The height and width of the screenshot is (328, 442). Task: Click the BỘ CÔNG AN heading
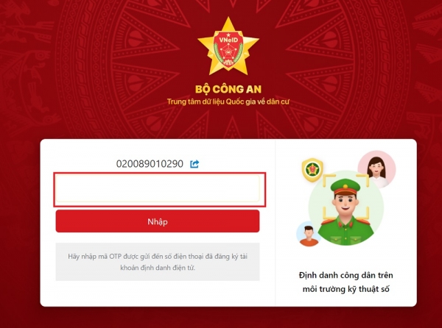point(228,89)
